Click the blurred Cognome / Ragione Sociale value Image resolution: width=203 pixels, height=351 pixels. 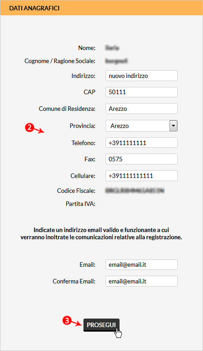(x=116, y=61)
